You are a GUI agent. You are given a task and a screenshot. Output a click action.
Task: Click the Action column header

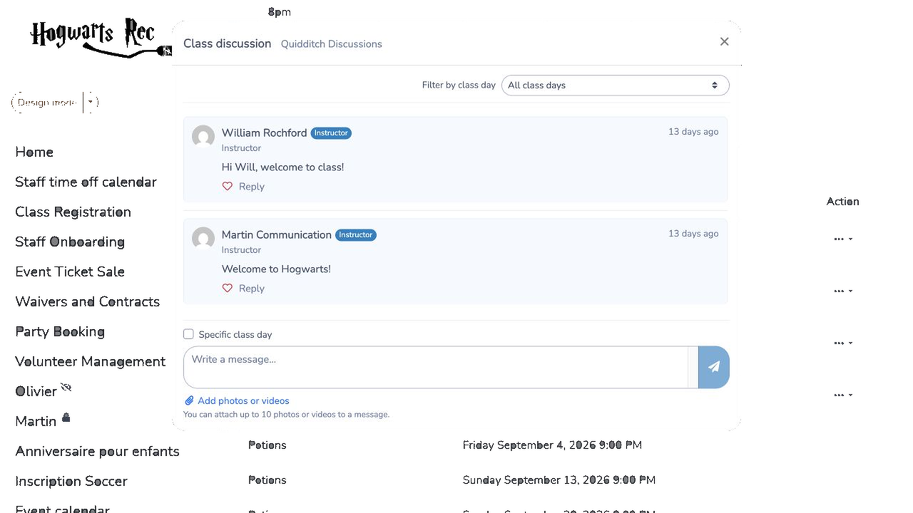click(x=842, y=202)
